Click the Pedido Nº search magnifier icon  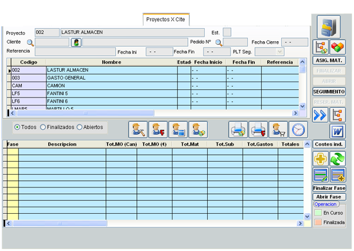pos(219,42)
